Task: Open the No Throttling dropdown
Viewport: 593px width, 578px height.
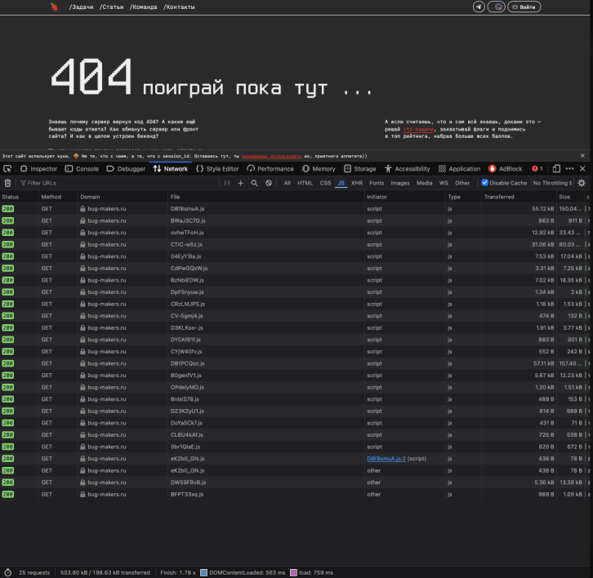Action: [552, 183]
